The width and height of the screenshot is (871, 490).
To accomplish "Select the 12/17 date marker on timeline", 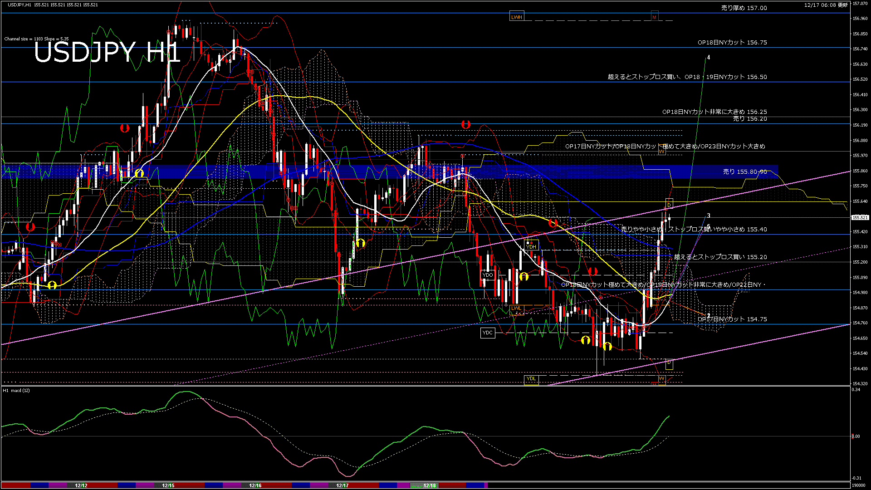I will (343, 485).
